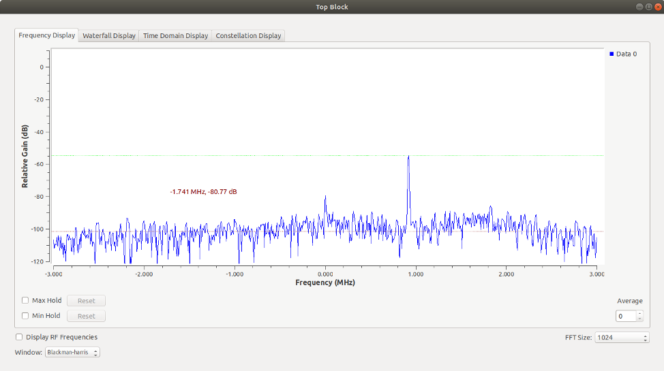Click the 2.000 frequency axis tick label

[506, 274]
